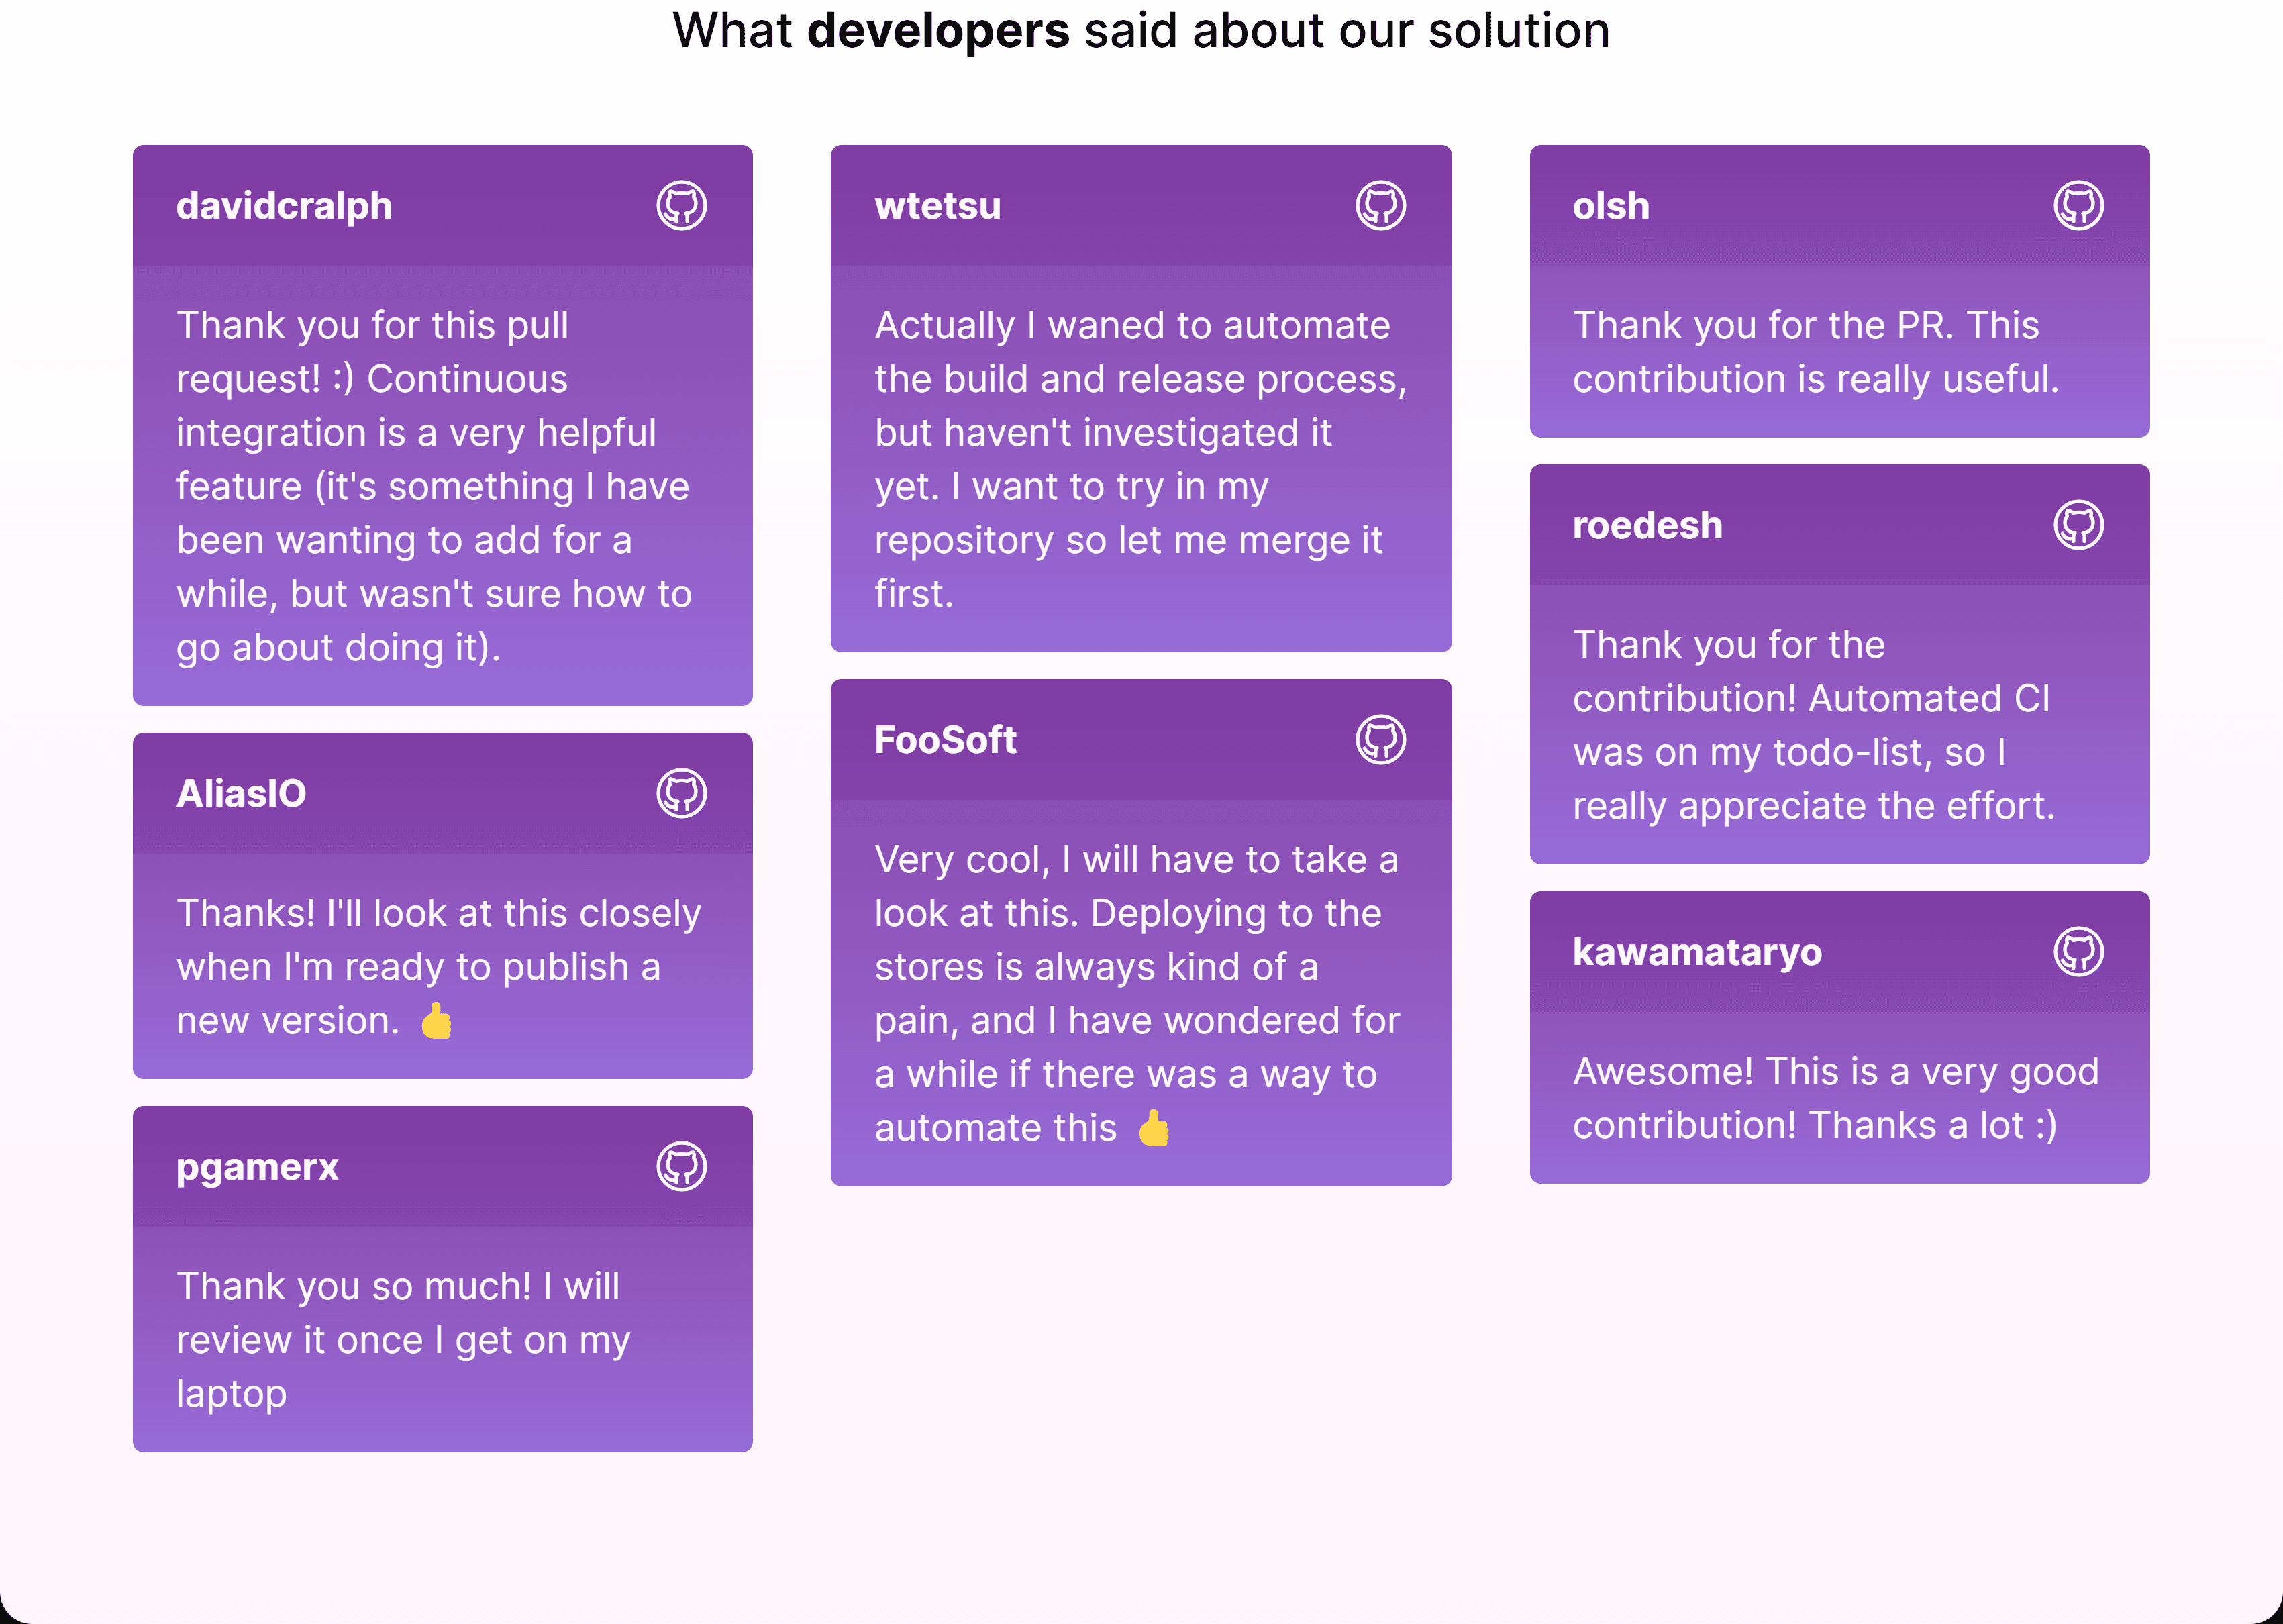Open davidcralph's GitHub icon
2283x1624 pixels.
tap(682, 206)
